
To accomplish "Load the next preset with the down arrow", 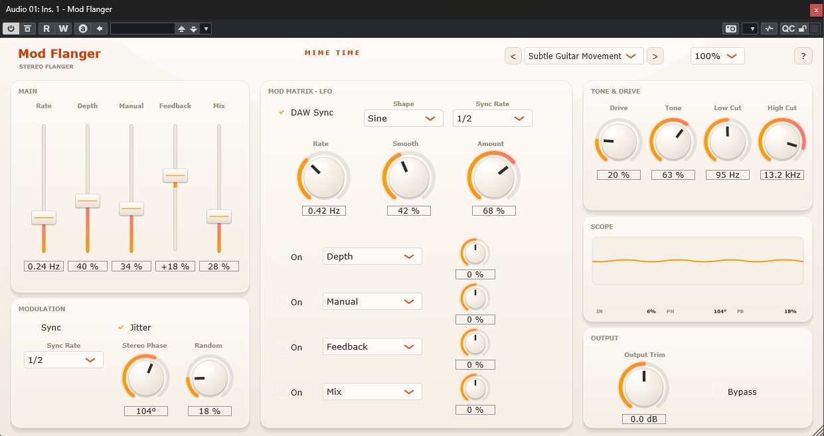I will [x=193, y=29].
